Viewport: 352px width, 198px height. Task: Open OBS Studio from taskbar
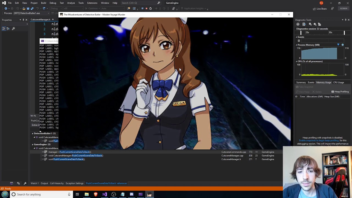coord(114,194)
